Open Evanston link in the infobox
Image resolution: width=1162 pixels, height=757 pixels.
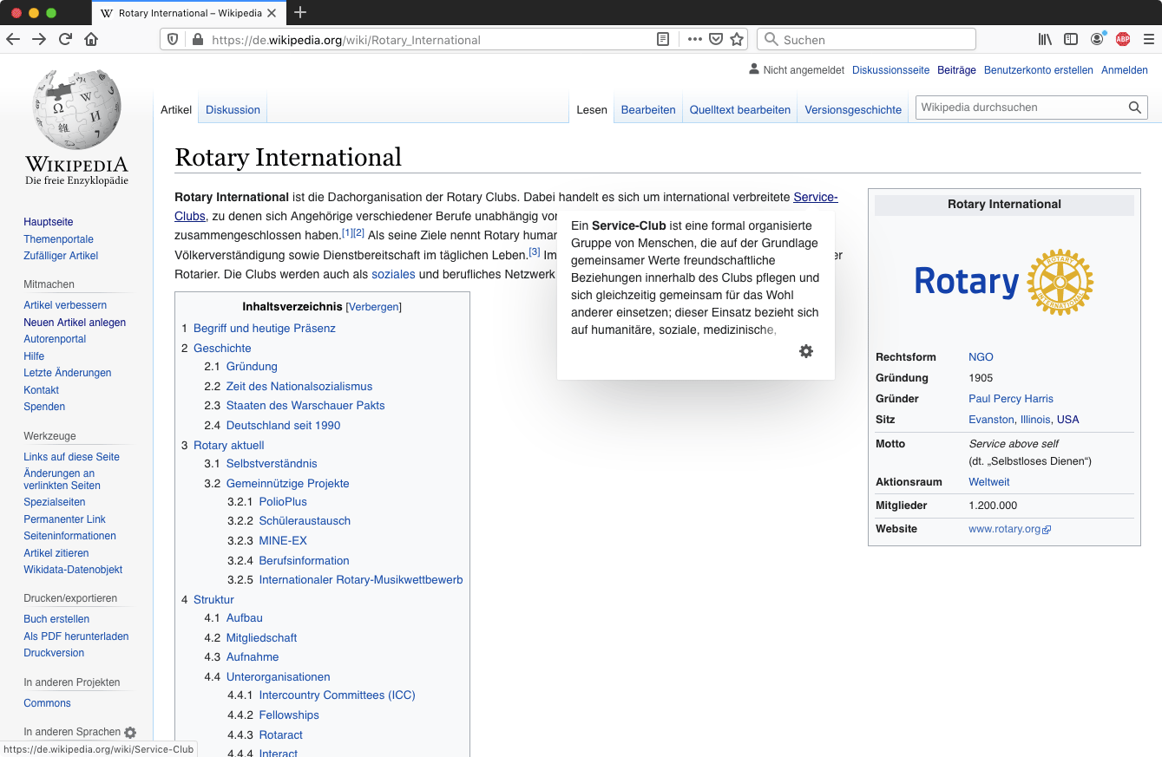point(991,420)
